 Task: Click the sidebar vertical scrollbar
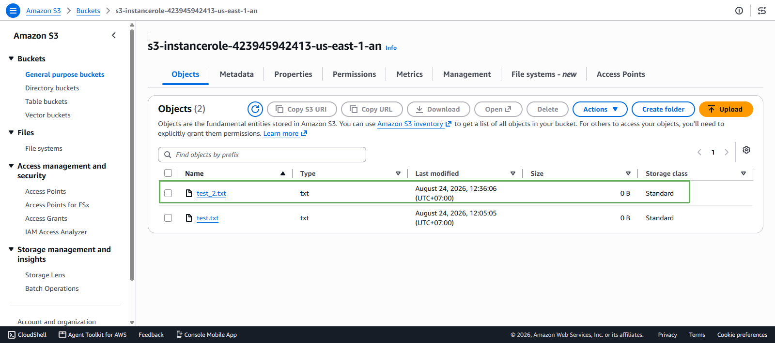tap(132, 155)
